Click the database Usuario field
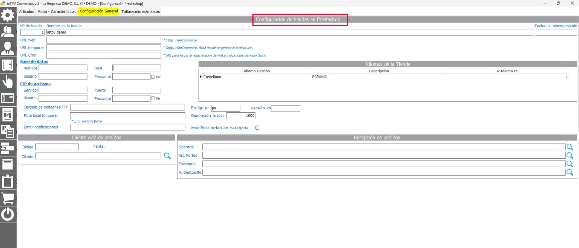 click(x=63, y=77)
